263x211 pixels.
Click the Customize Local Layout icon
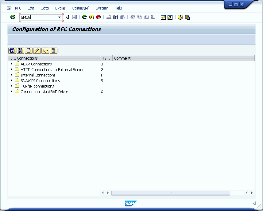click(187, 17)
